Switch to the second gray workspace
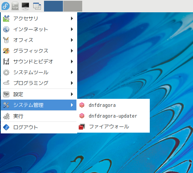 [73, 6]
